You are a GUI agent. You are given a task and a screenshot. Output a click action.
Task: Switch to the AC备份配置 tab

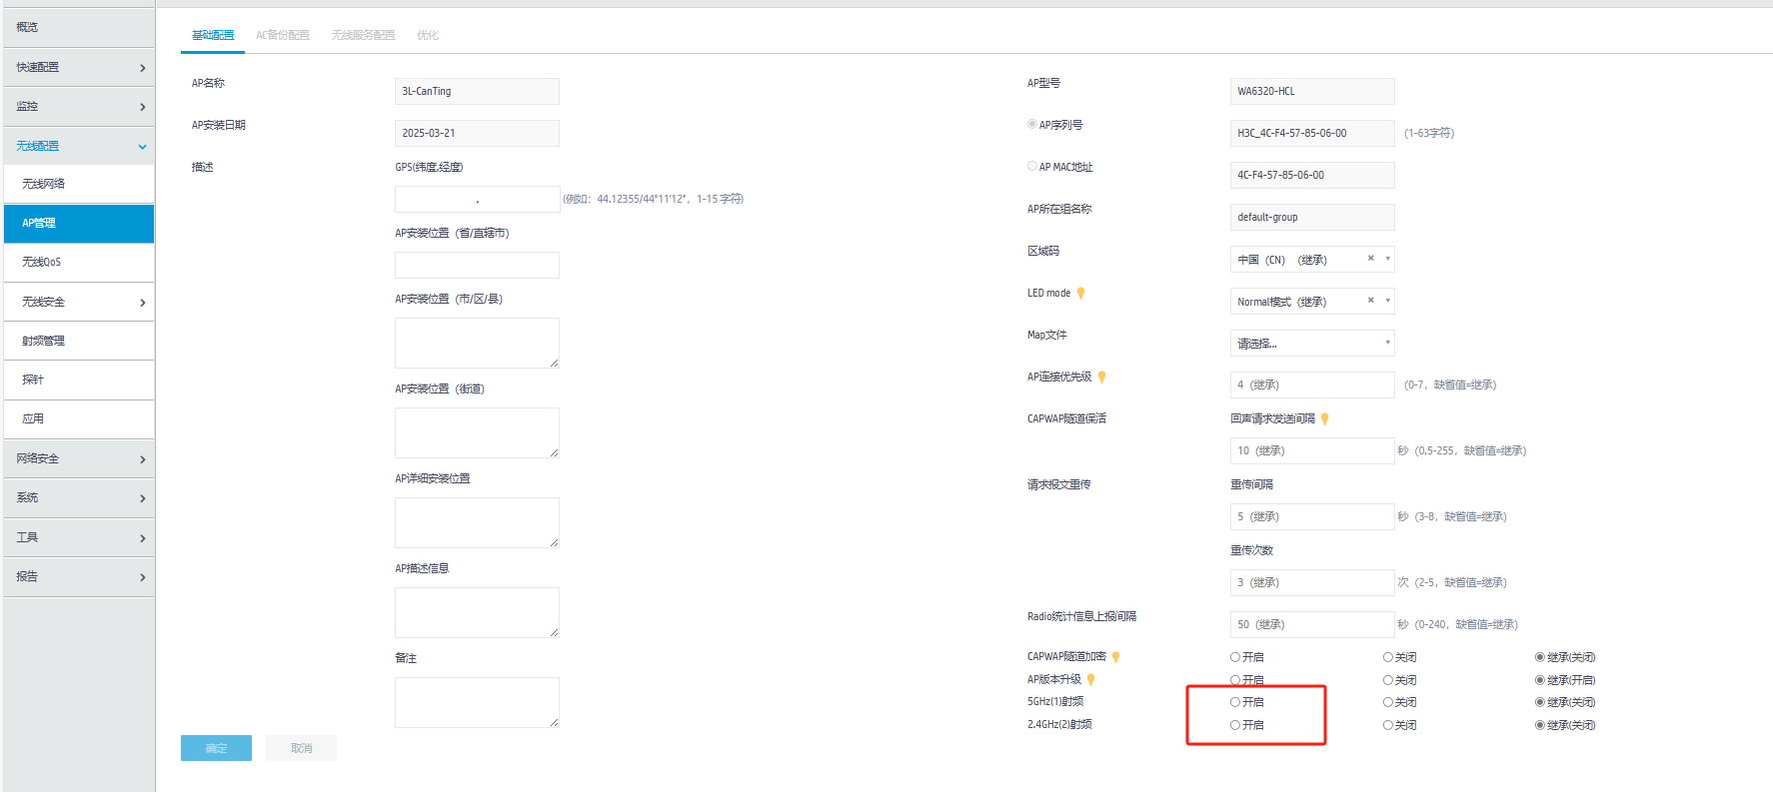(283, 35)
